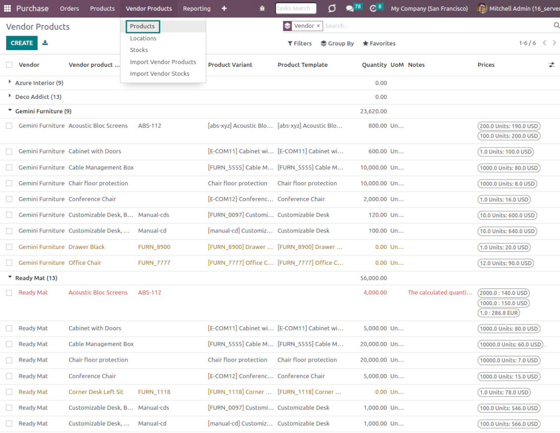Check the Ready Mat Corner Desk Left Sit row
The image size is (560, 433).
pyautogui.click(x=9, y=391)
